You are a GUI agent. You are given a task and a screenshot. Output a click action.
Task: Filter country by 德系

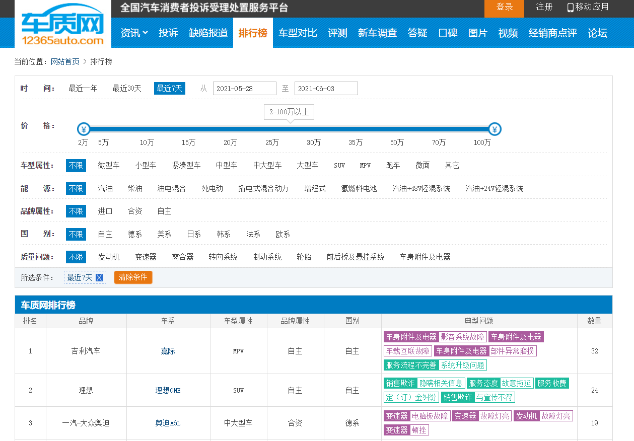pos(135,234)
